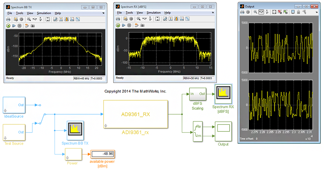Take snapshot in Spectrum RX window
Image resolution: width=324 pixels, height=170 pixels.
click(142, 25)
